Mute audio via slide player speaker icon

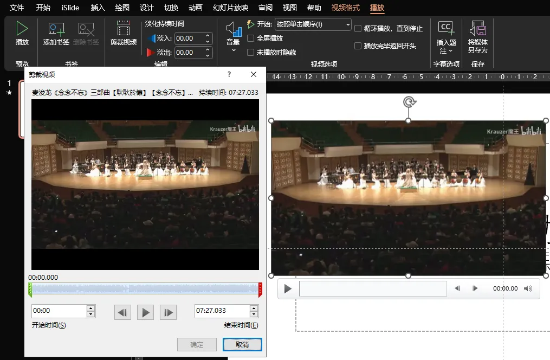point(528,288)
